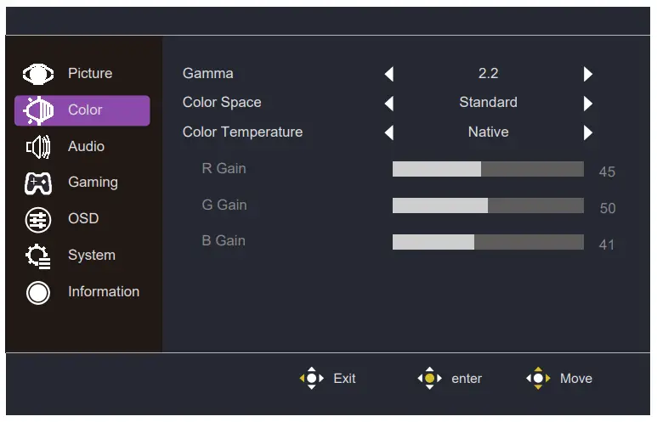Decrease Gamma with the left arrow
Screen dimensions: 657x422
coord(389,74)
